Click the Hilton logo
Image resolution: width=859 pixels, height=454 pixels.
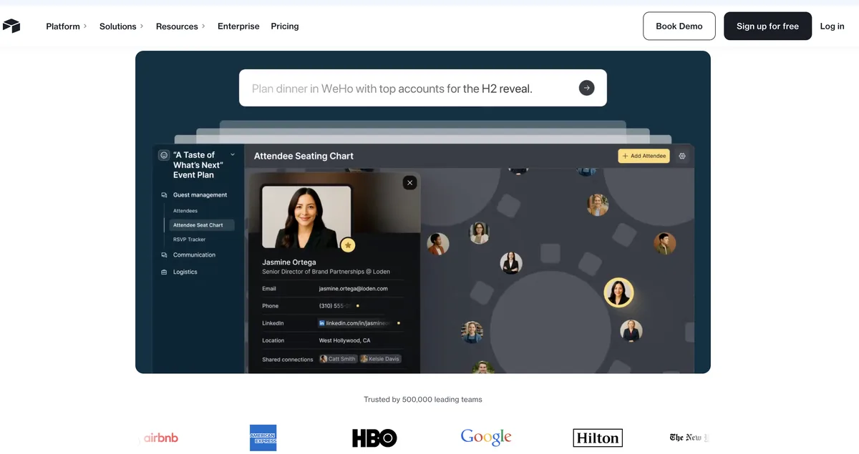598,438
